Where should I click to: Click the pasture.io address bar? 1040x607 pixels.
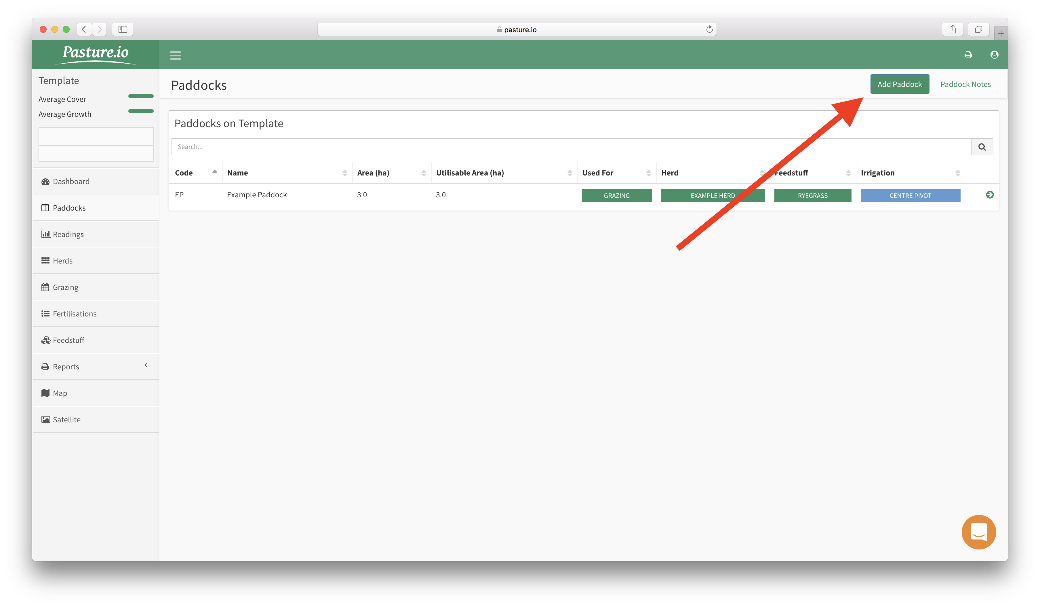(x=517, y=29)
